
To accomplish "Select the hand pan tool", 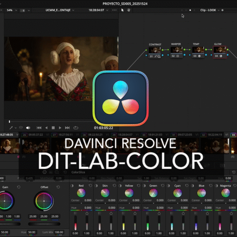I will click(x=128, y=10).
